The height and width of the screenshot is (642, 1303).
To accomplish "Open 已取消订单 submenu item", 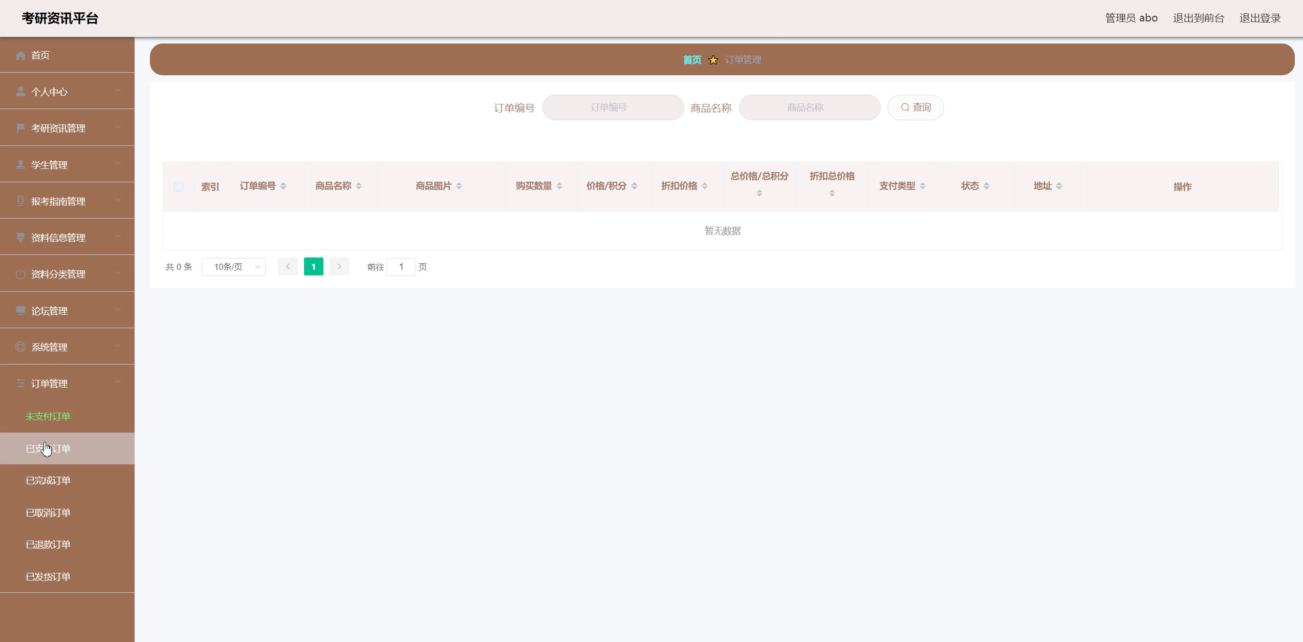I will 67,512.
